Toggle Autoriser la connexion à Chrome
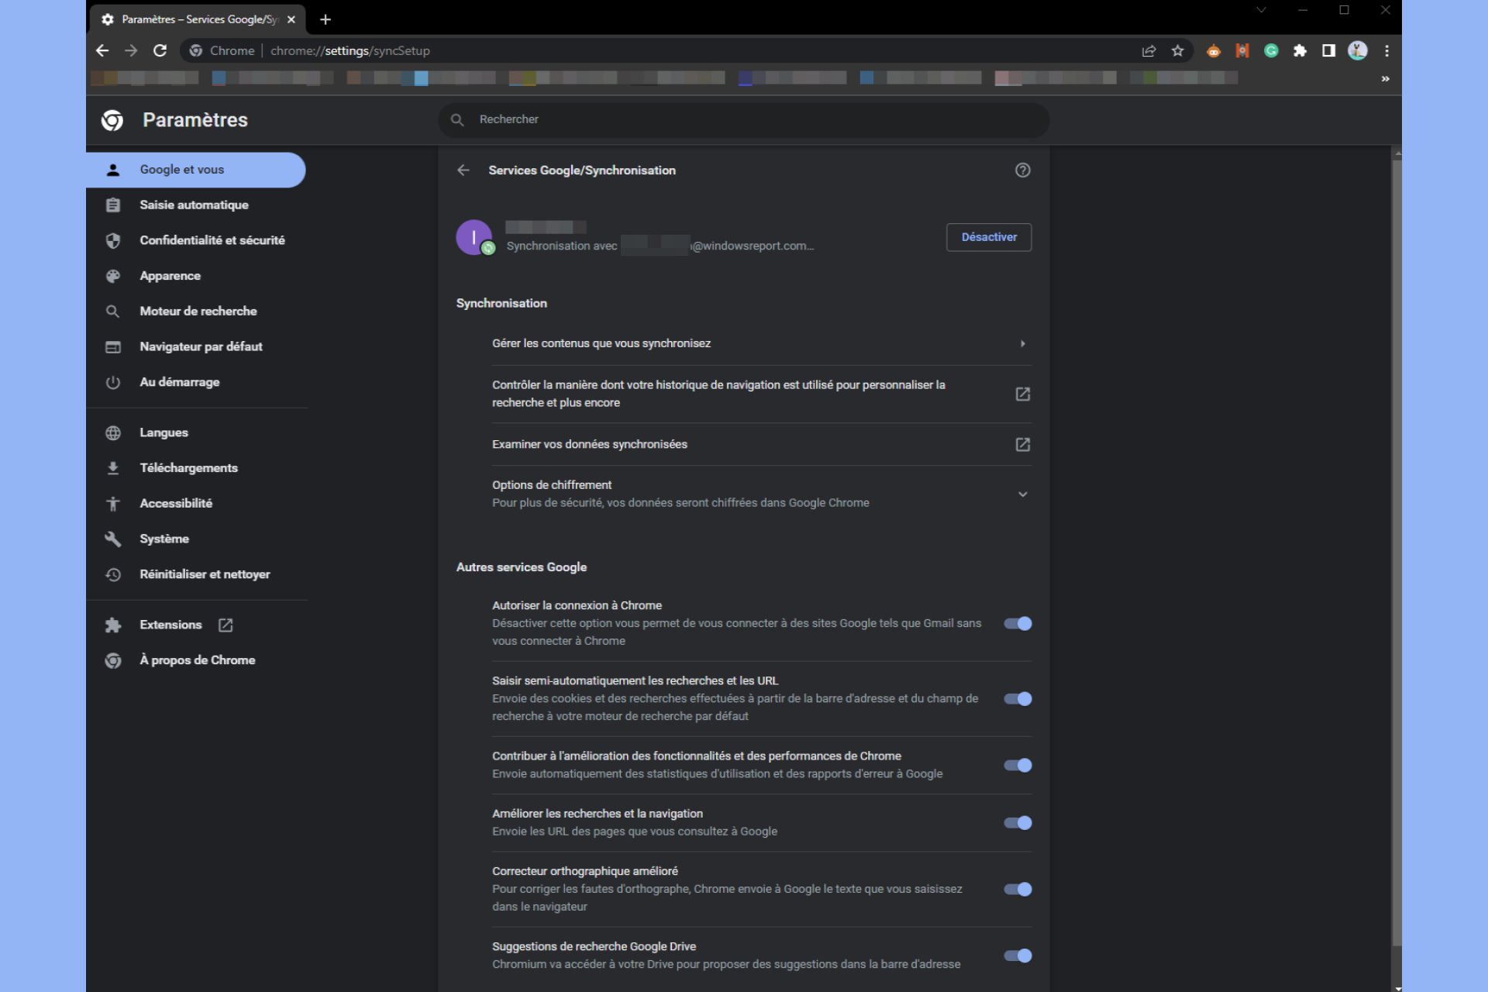Viewport: 1488px width, 992px height. click(1018, 623)
